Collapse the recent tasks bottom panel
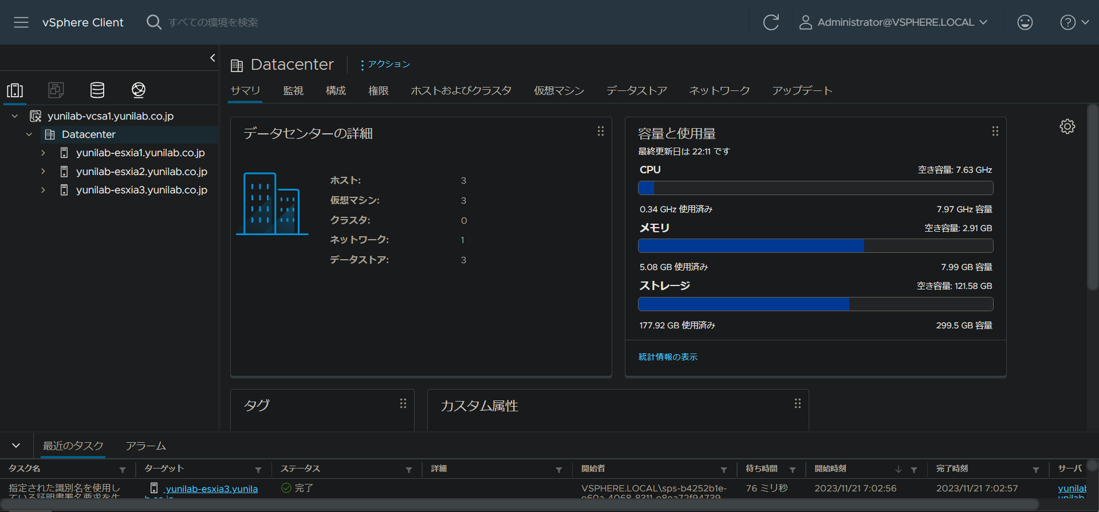Viewport: 1099px width, 512px height. coord(16,446)
